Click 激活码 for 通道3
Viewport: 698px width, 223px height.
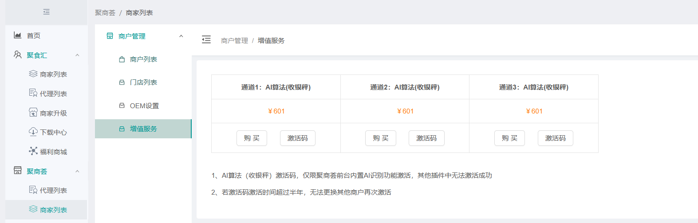tap(556, 138)
